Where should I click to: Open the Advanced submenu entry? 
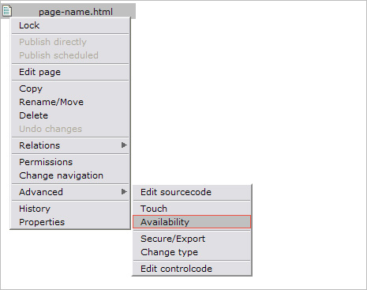tap(70, 192)
